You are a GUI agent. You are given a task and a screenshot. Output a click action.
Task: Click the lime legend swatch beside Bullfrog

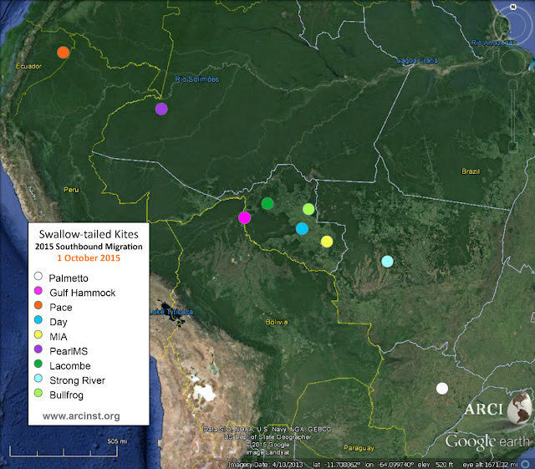click(x=38, y=393)
